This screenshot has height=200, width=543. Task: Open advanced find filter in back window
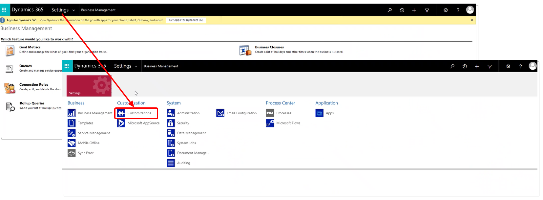coord(427,10)
